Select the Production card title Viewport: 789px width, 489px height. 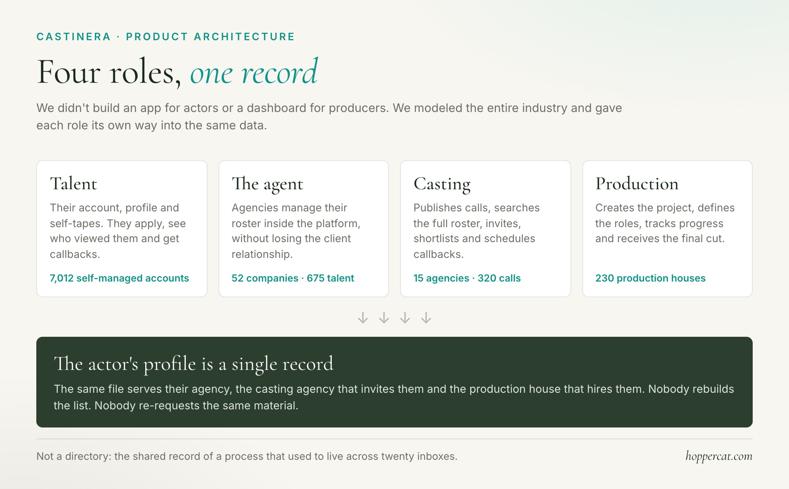637,184
